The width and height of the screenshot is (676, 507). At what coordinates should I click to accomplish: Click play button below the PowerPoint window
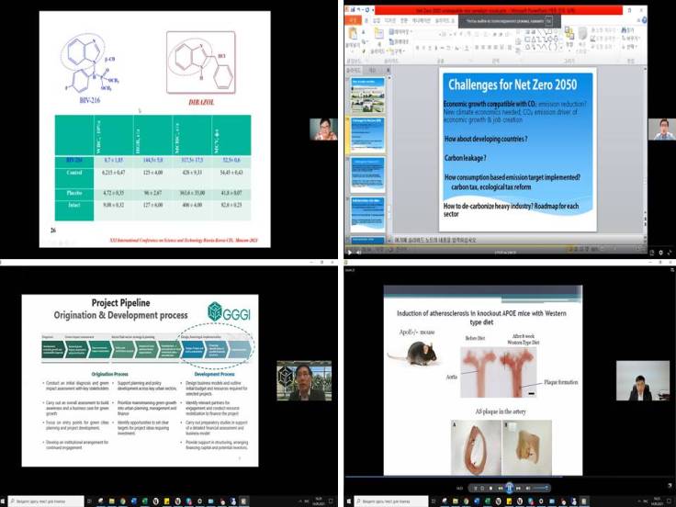pyautogui.click(x=350, y=251)
